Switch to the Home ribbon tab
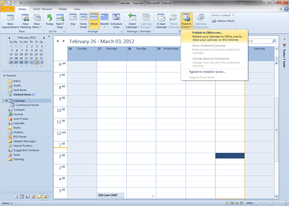 [x=22, y=9]
